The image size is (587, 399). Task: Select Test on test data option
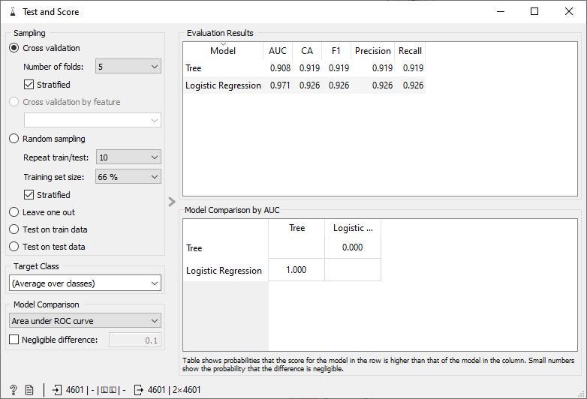14,247
